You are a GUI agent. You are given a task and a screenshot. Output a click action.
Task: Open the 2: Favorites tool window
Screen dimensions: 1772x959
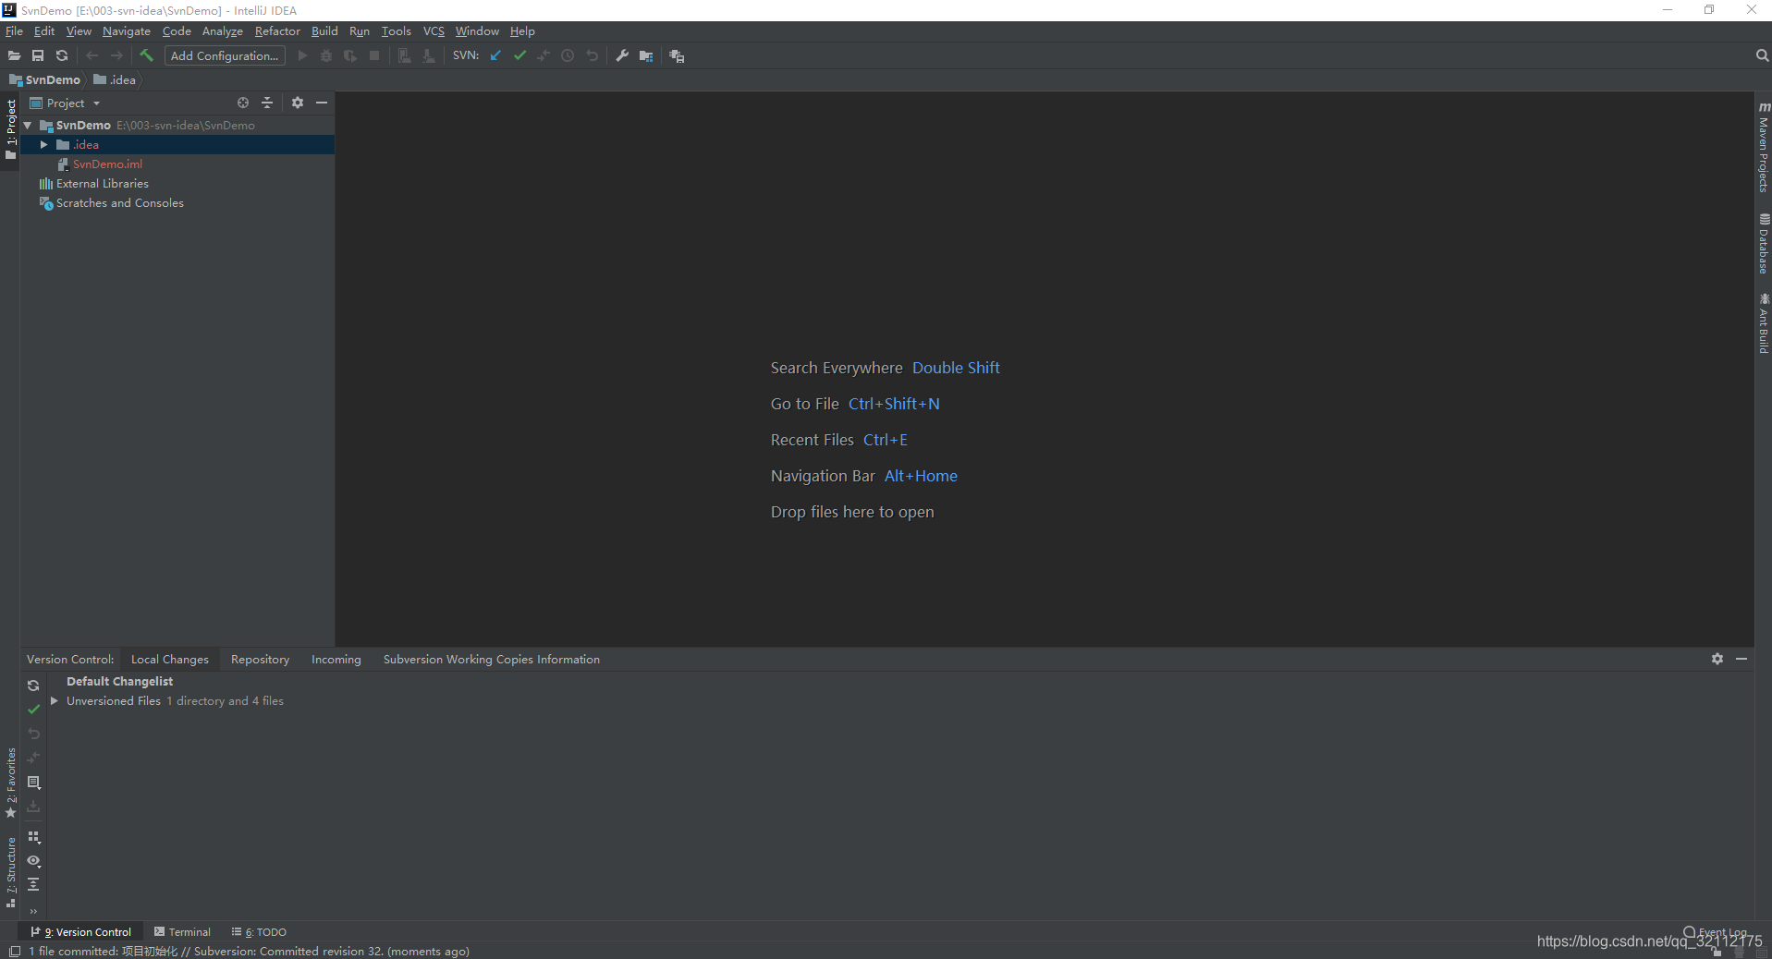coord(11,782)
